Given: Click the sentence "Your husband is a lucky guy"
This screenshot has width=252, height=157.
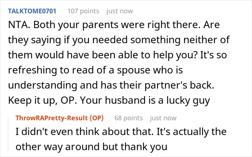Looking at the screenshot, I should click(145, 100).
